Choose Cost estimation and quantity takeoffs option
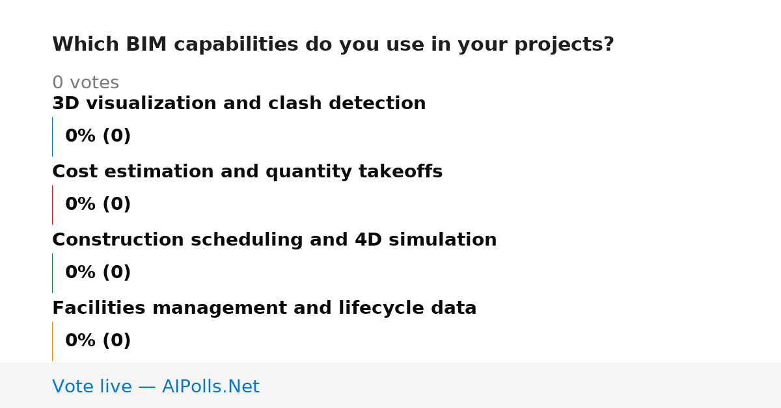This screenshot has width=781, height=408. tap(247, 172)
